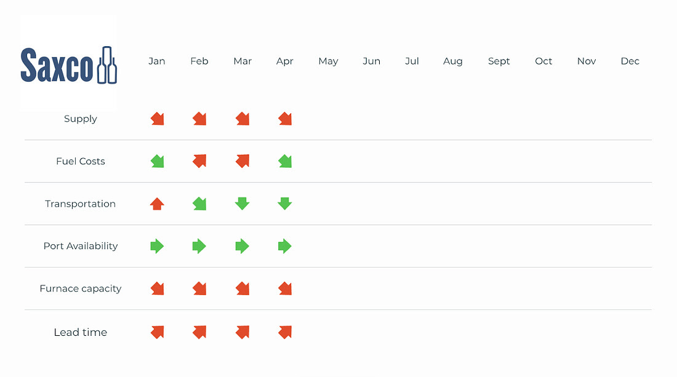The width and height of the screenshot is (677, 377).
Task: Click the Dec column header
Action: pos(630,61)
